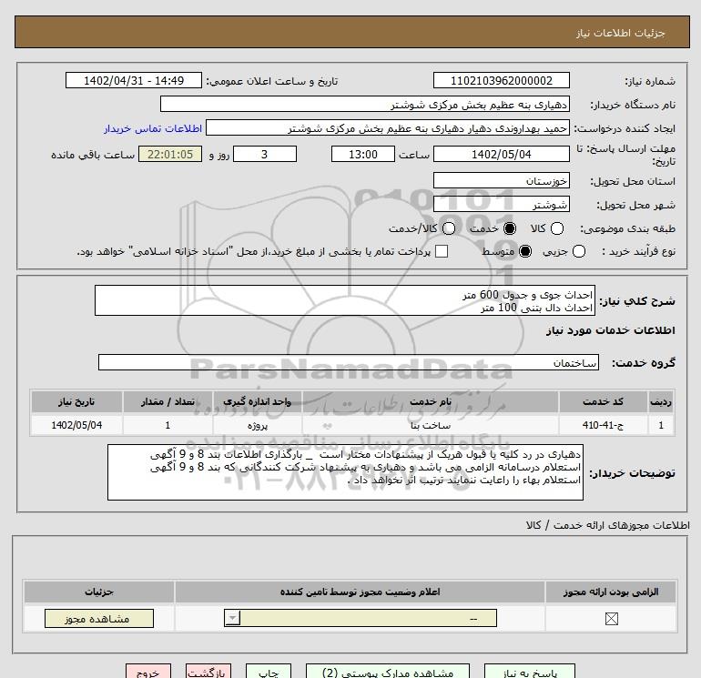Click the چاپ print button

coord(269,672)
